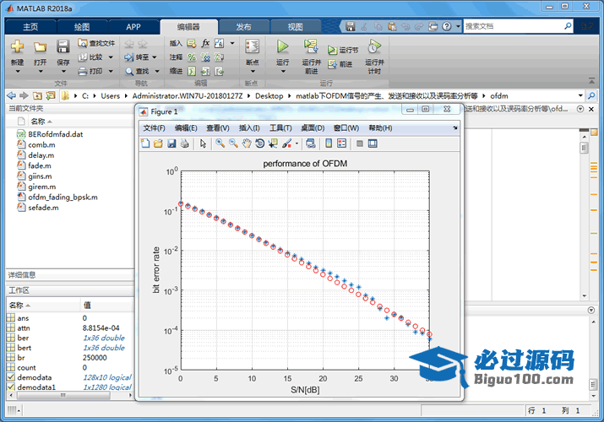This screenshot has width=604, height=422.
Task: Click the Run Section (运行节) button
Action: pyautogui.click(x=343, y=50)
